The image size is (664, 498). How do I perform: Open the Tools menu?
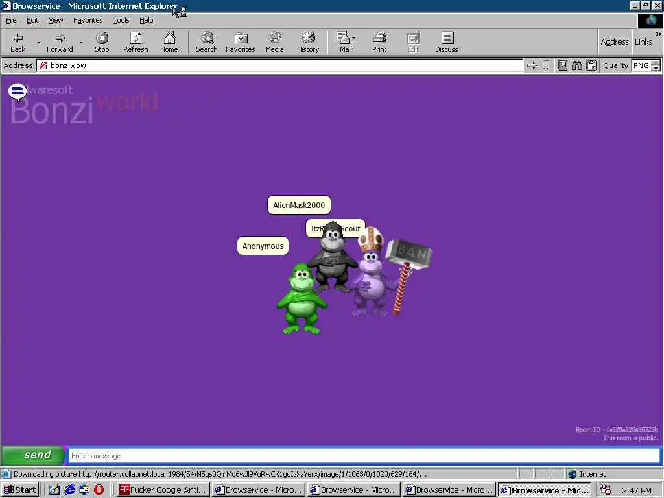(x=121, y=20)
